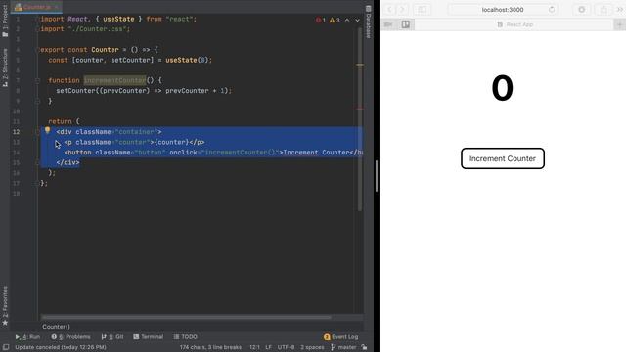The height and width of the screenshot is (352, 626).
Task: Click the second pinned tab in Safari
Action: 406,24
